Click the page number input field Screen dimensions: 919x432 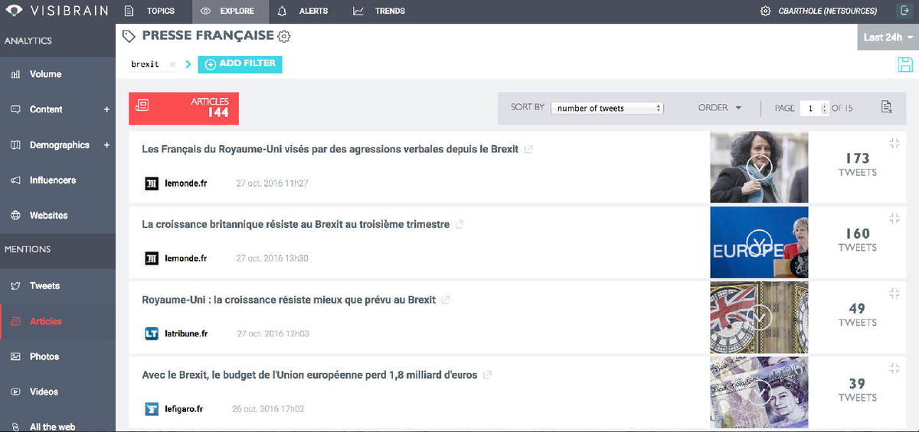pos(810,109)
